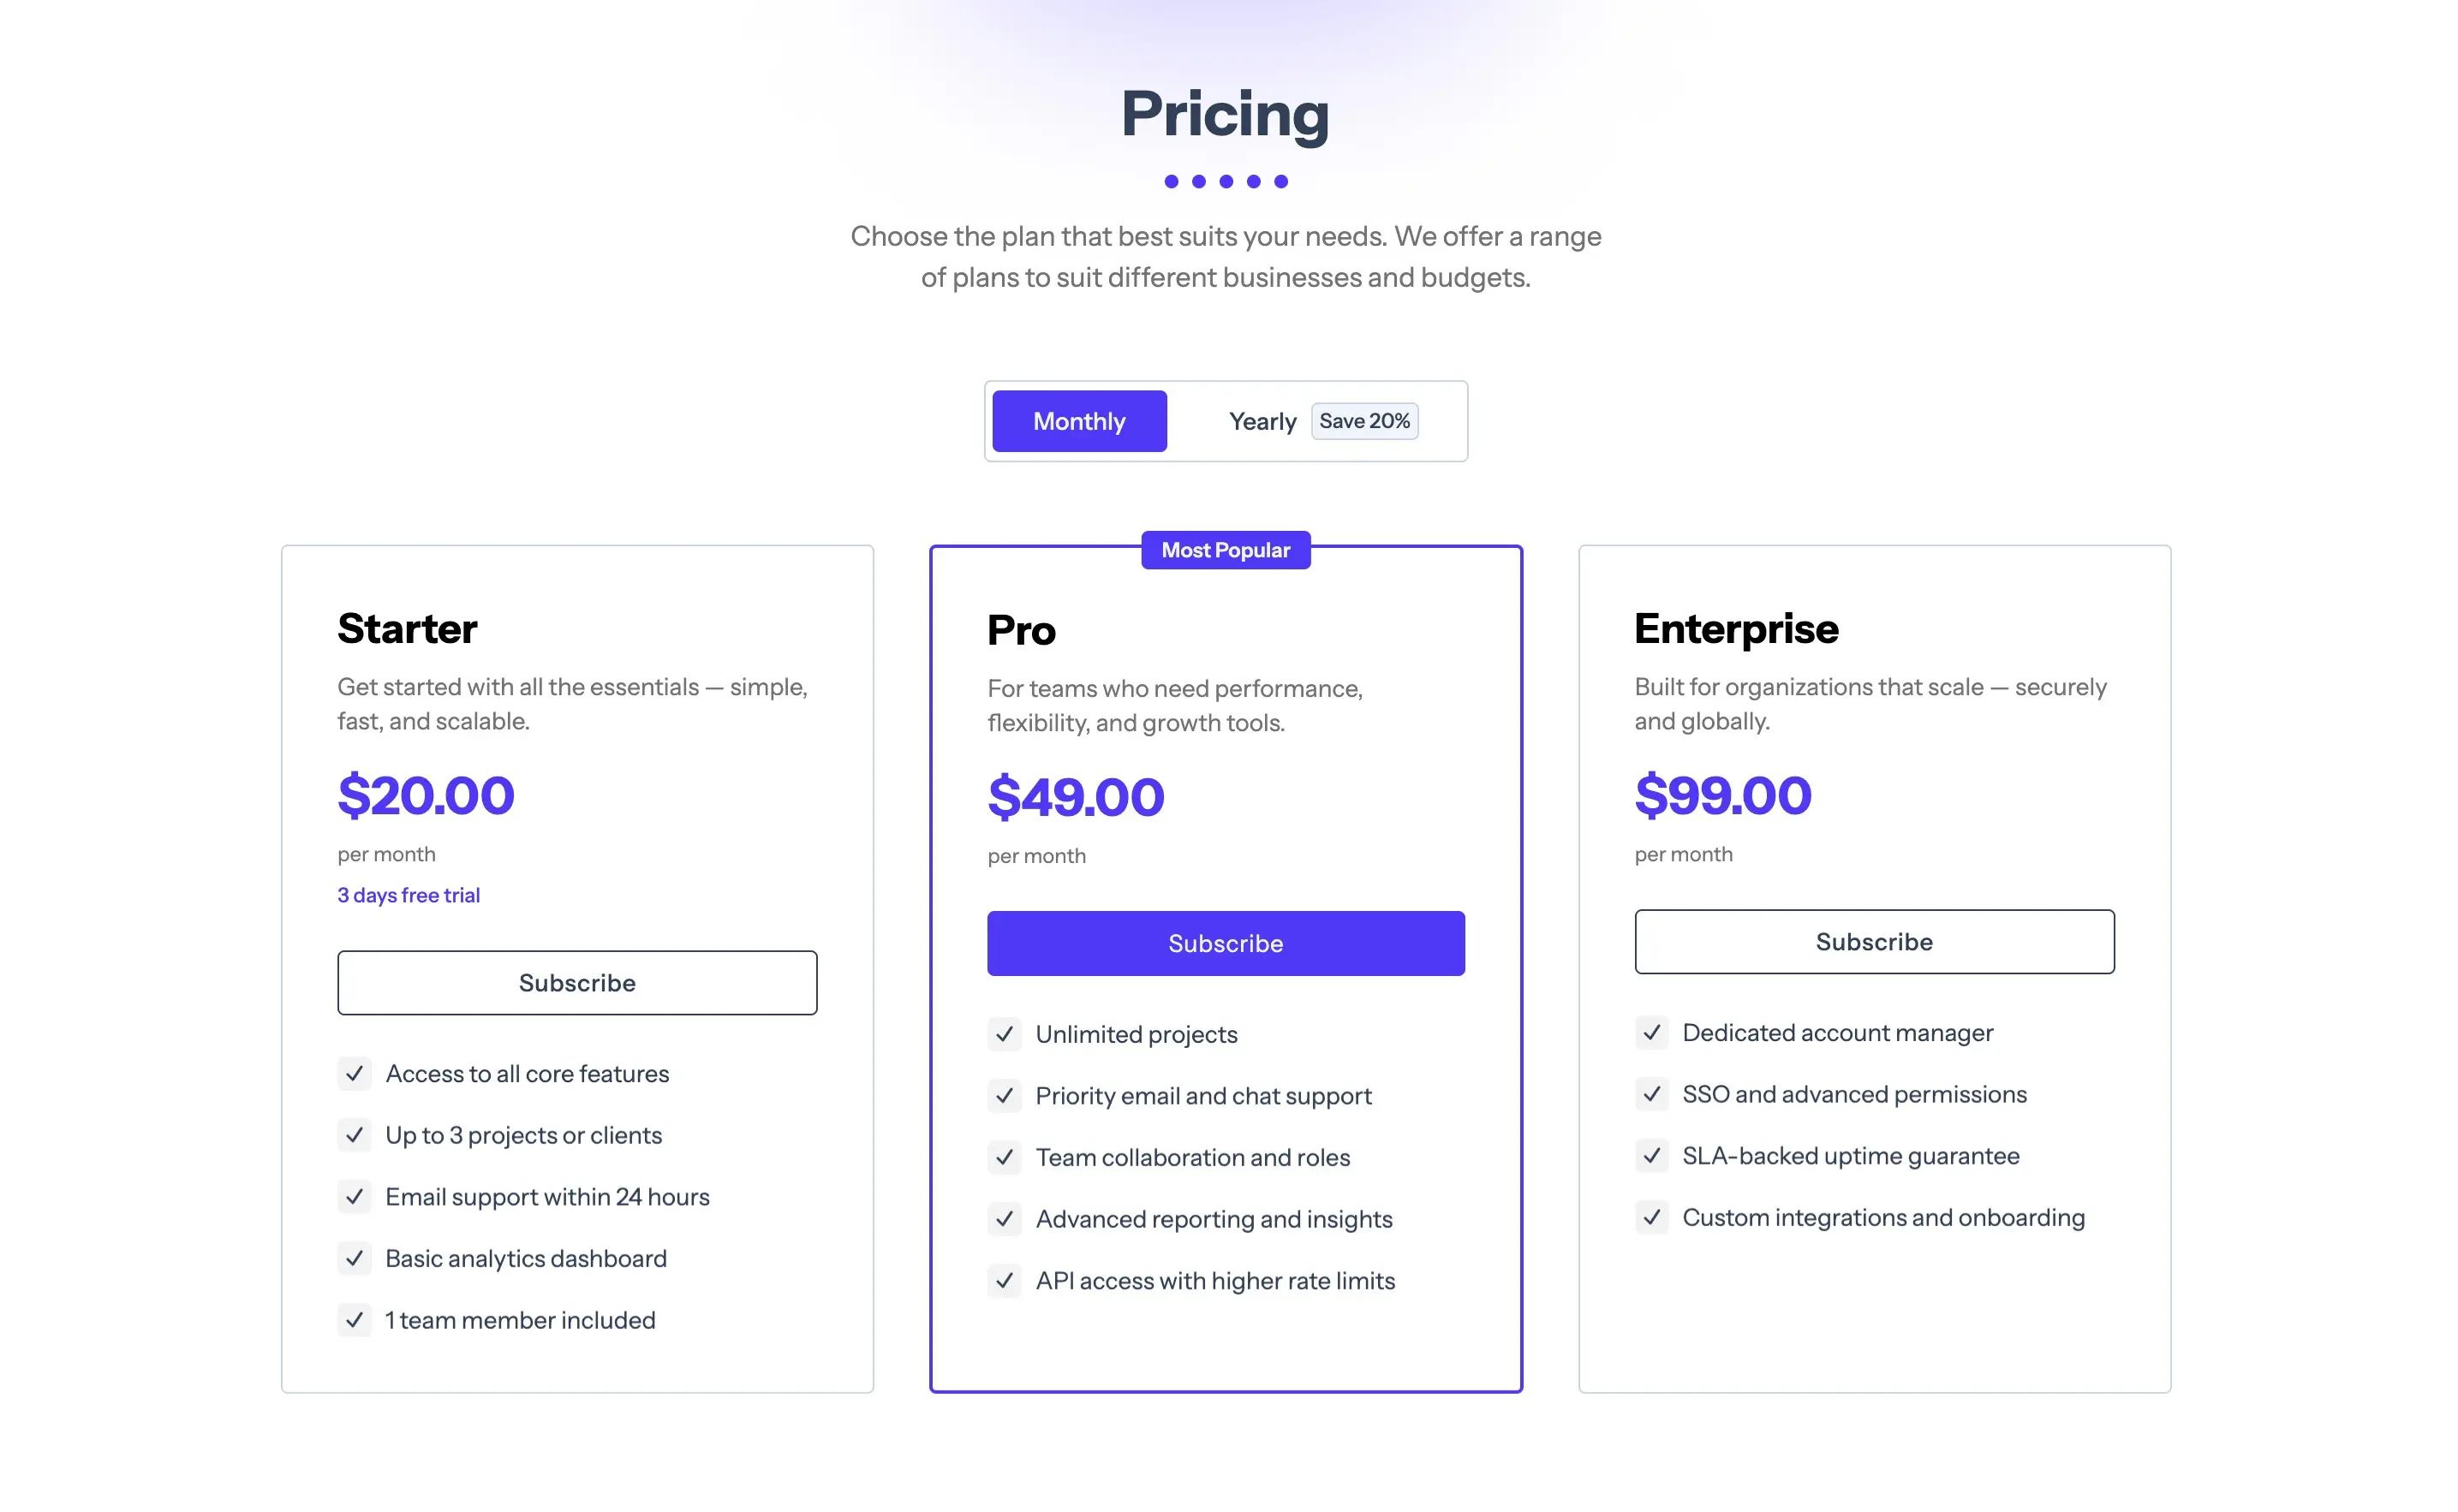Image resolution: width=2458 pixels, height=1512 pixels.
Task: Subscribe to the Starter plan
Action: pyautogui.click(x=577, y=982)
